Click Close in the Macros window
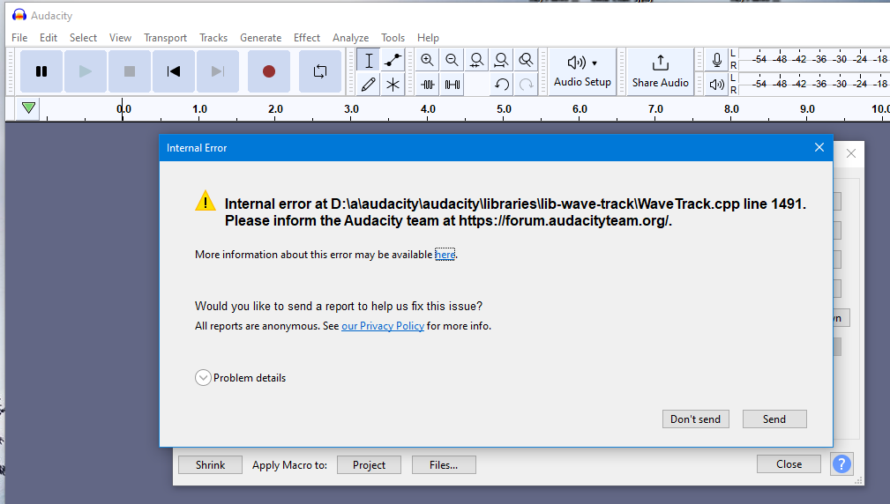 coord(789,463)
